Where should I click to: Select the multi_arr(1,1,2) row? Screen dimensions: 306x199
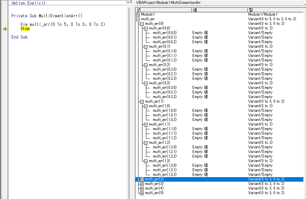[x=219, y=138]
